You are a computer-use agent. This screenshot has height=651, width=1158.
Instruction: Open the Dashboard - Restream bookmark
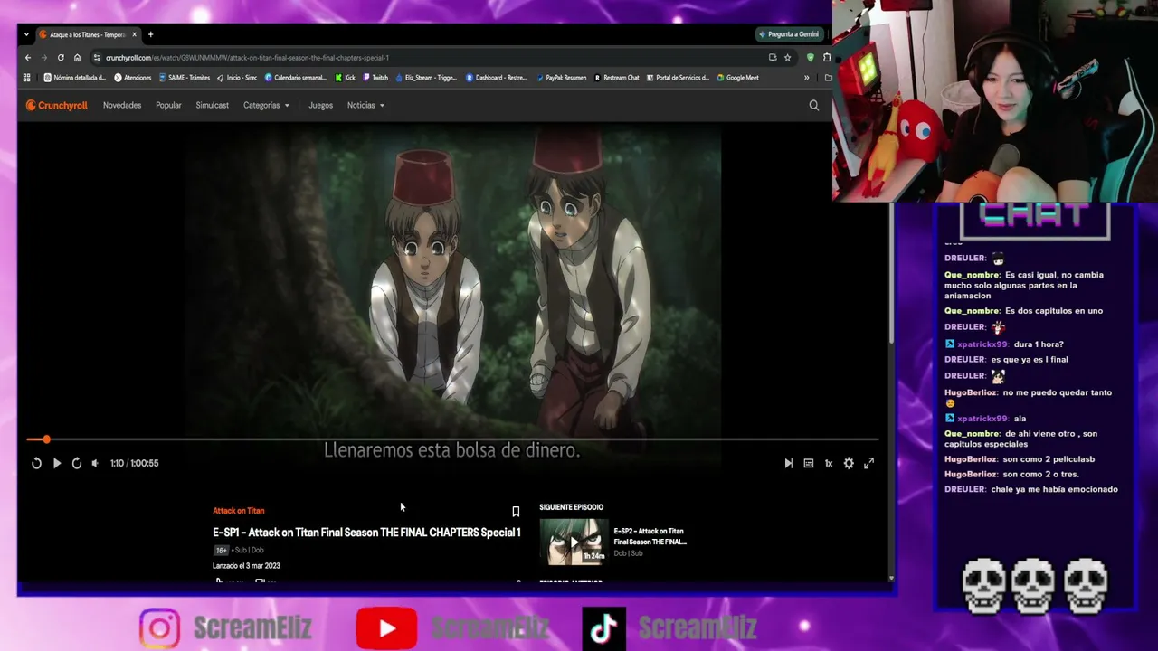coord(497,78)
